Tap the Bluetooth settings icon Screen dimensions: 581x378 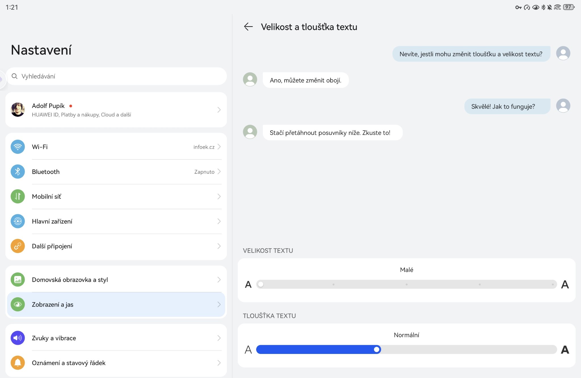(x=18, y=171)
